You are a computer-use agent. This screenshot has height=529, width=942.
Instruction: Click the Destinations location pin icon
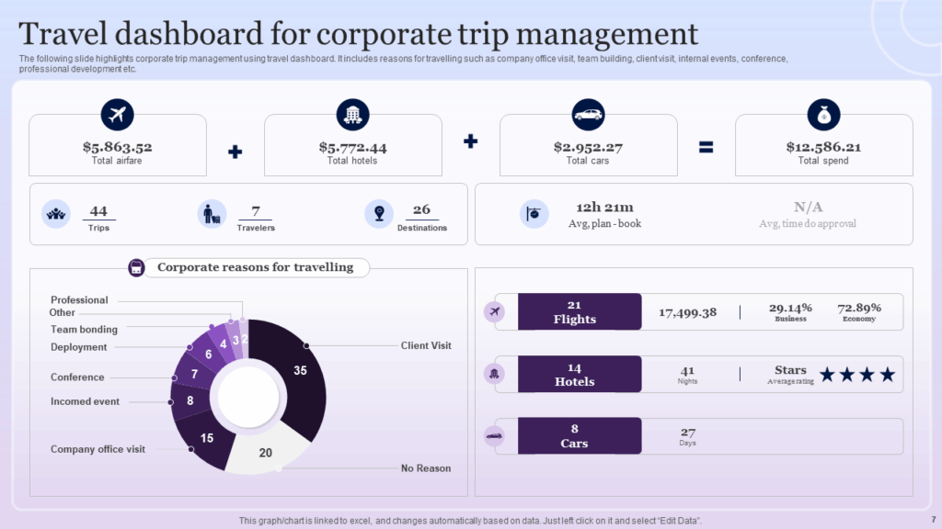point(378,214)
